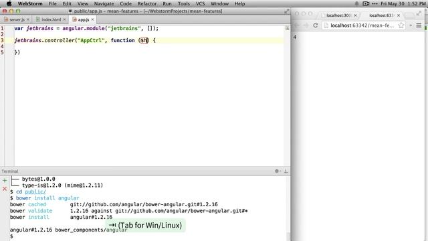Click line number 5 in the gutter

pos(2,52)
